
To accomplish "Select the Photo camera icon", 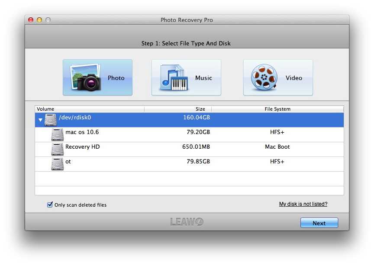I will point(86,77).
